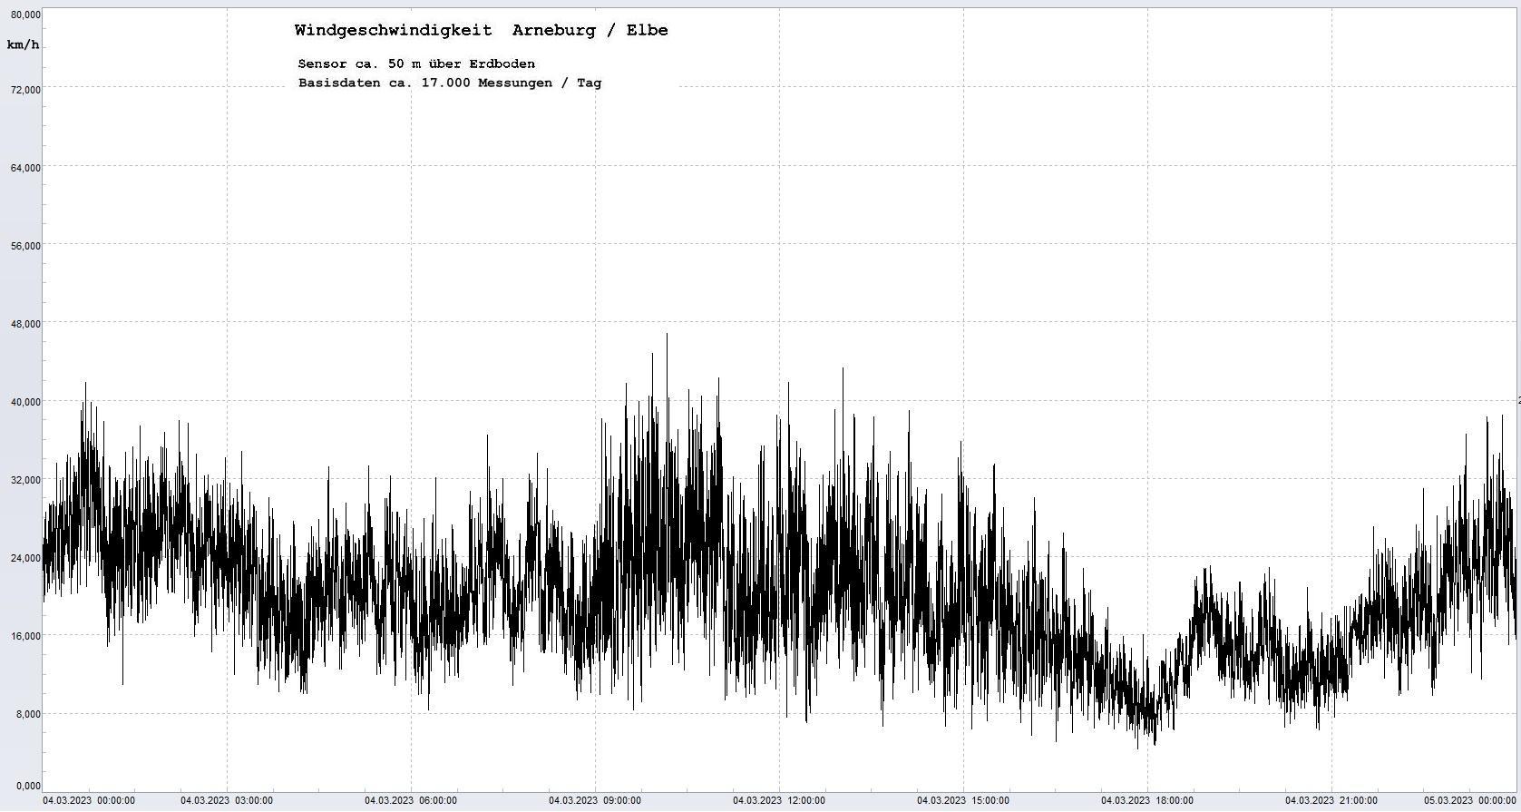Screen dimensions: 1521x812
Task: Select the 8,000 y-axis label
Action: (26, 714)
